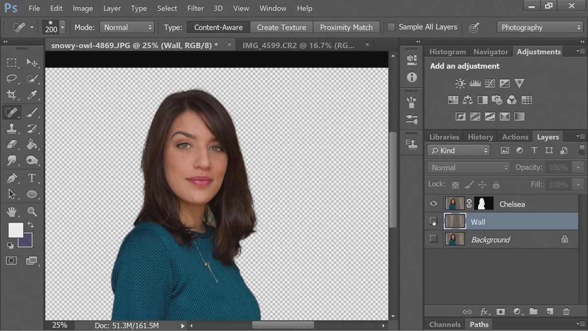Image resolution: width=588 pixels, height=331 pixels.
Task: Switch to the History tab
Action: (480, 137)
